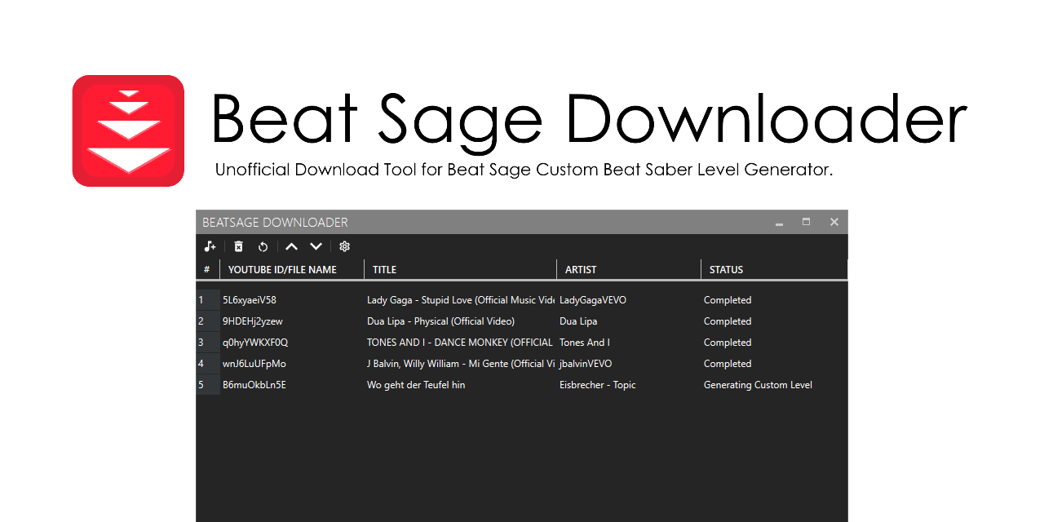
Task: Sort by YOUTUBE ID/FILE NAME column header
Action: click(282, 269)
